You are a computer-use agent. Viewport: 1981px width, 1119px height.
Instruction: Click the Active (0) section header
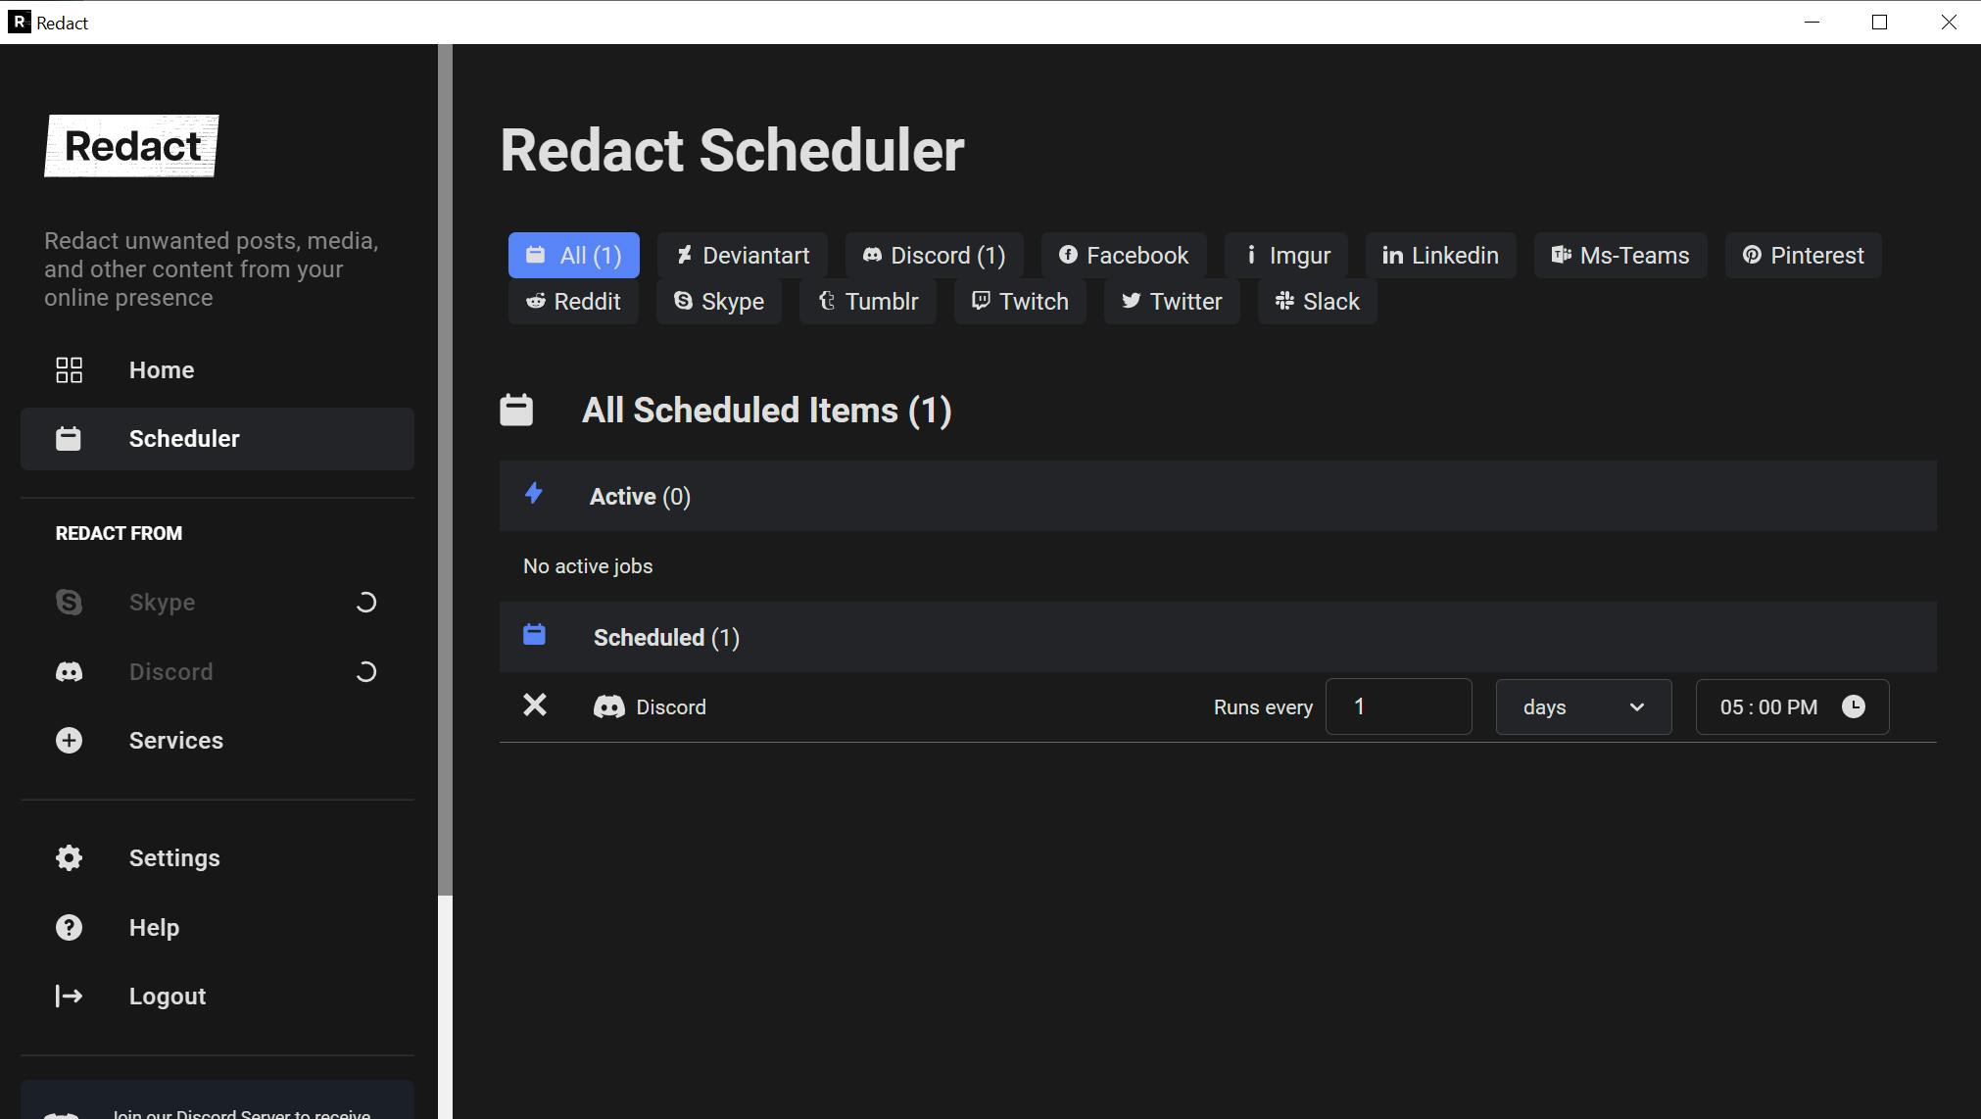tap(1218, 497)
